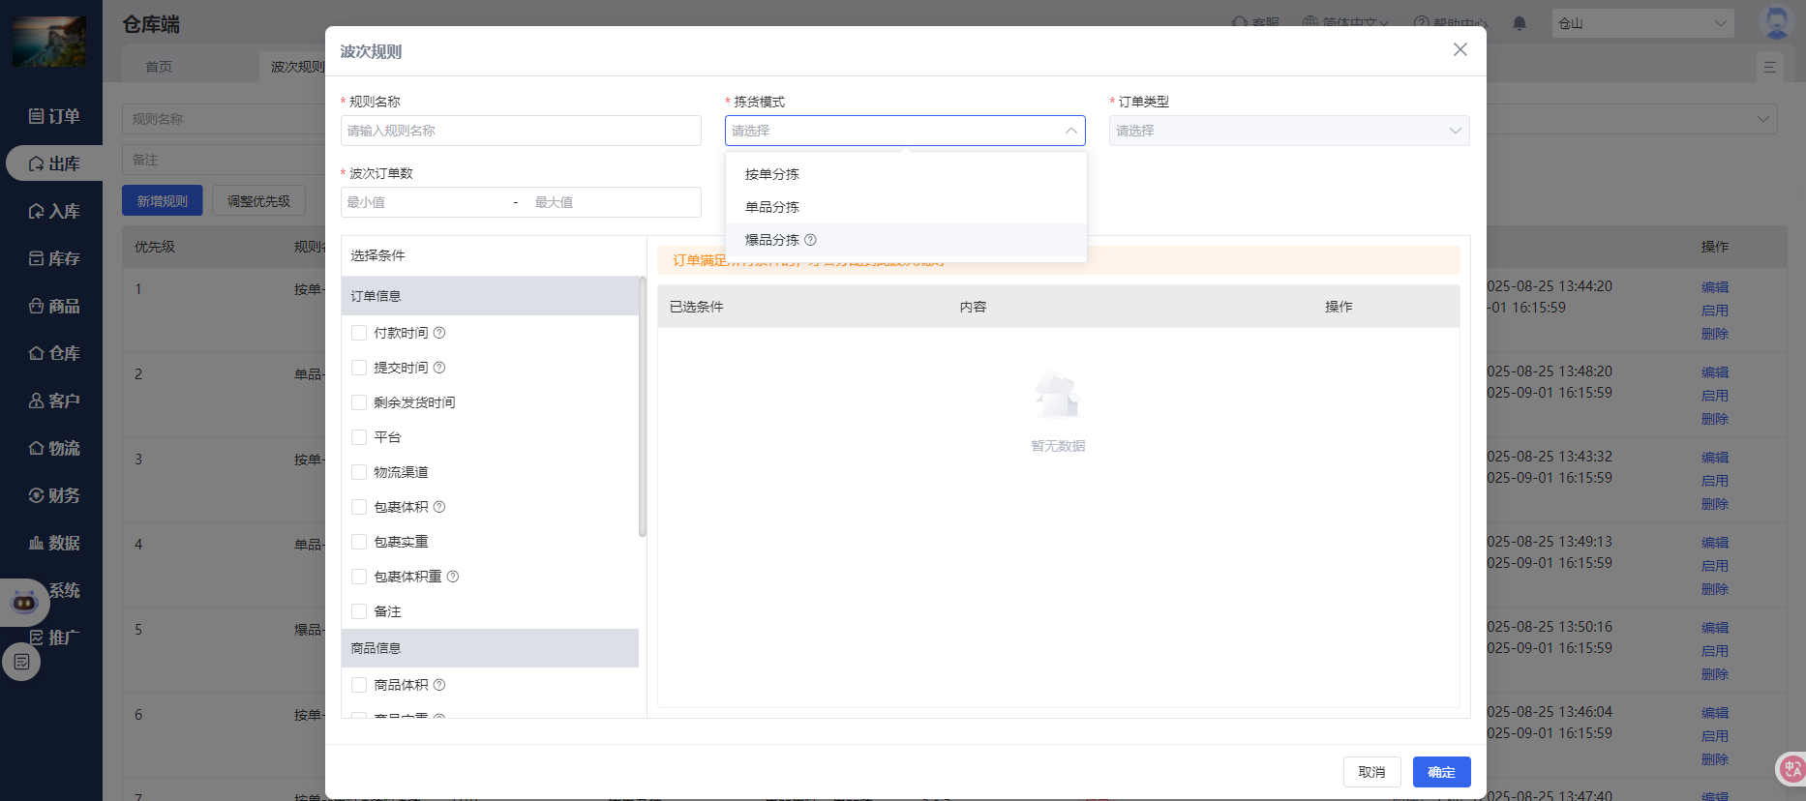Image resolution: width=1806 pixels, height=801 pixels.
Task: Click the notification bell icon
Action: pyautogui.click(x=1520, y=23)
